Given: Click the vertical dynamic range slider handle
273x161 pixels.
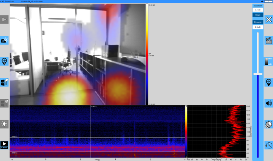Looking at the screenshot, I should (x=258, y=74).
